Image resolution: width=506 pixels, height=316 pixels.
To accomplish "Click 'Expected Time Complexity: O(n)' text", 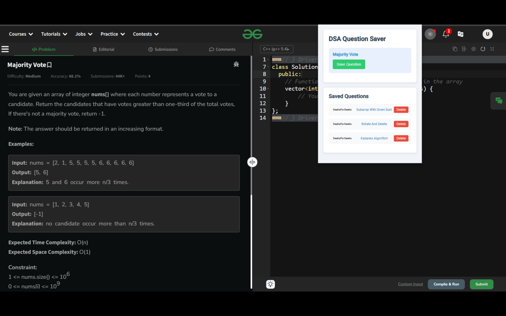I will [48, 243].
